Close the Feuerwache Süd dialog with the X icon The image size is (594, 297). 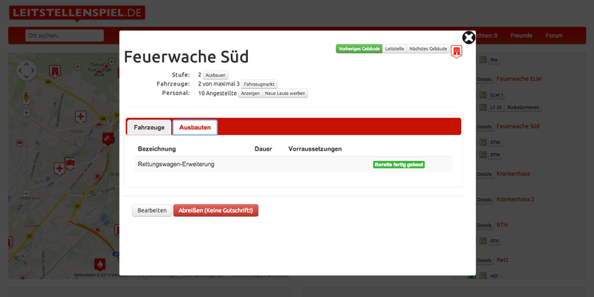click(469, 38)
